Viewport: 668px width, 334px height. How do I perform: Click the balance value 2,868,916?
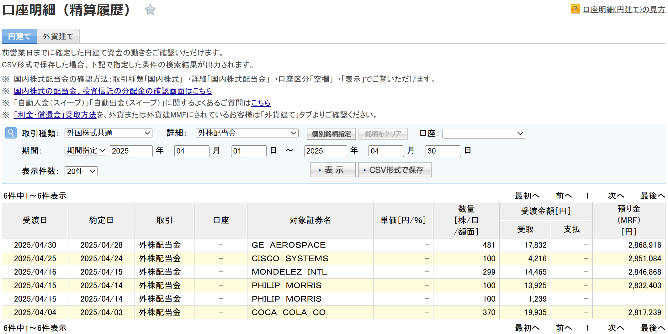coord(644,245)
